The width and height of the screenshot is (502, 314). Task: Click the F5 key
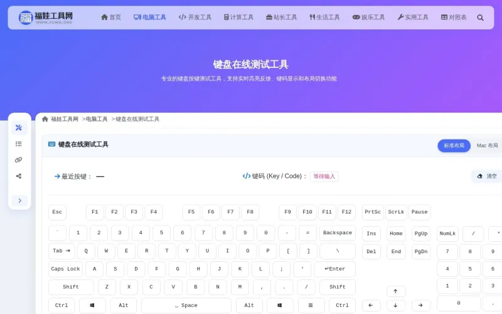191,212
